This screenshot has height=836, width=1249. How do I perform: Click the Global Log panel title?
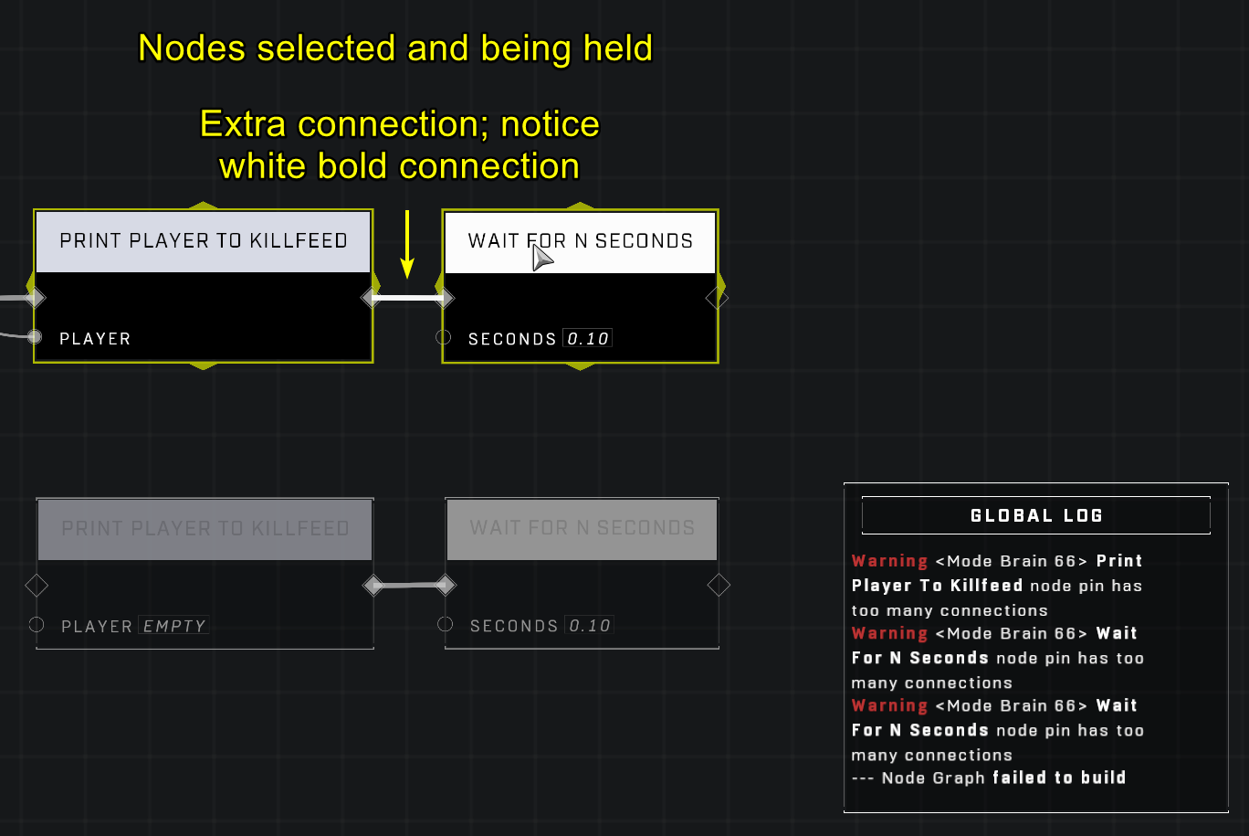[x=1036, y=515]
